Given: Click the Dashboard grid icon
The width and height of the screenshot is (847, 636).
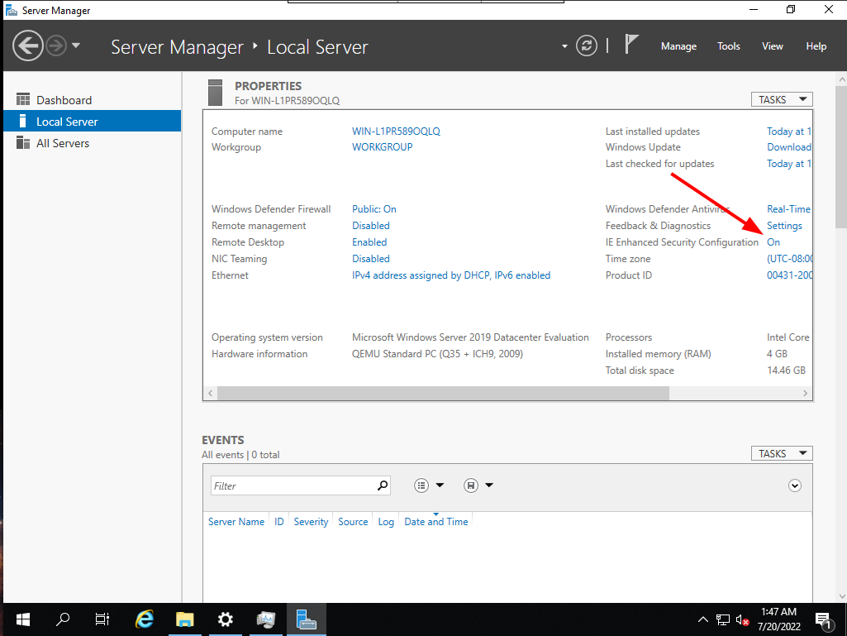Looking at the screenshot, I should [x=22, y=99].
